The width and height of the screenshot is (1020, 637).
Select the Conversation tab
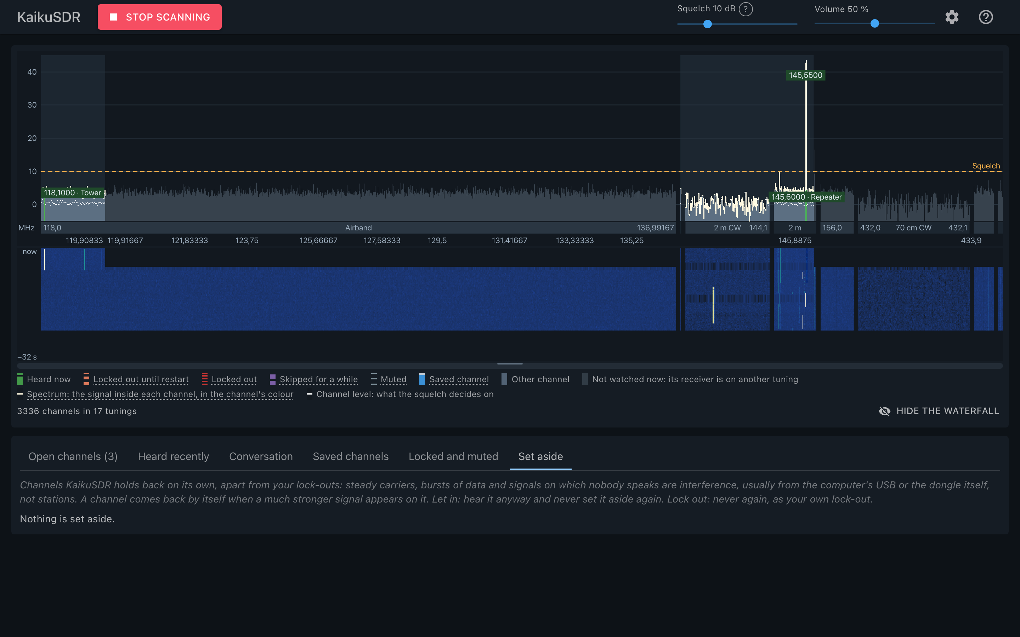coord(261,456)
